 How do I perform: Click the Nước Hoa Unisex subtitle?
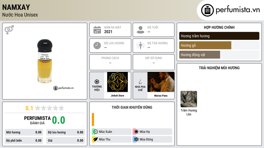[20, 15]
